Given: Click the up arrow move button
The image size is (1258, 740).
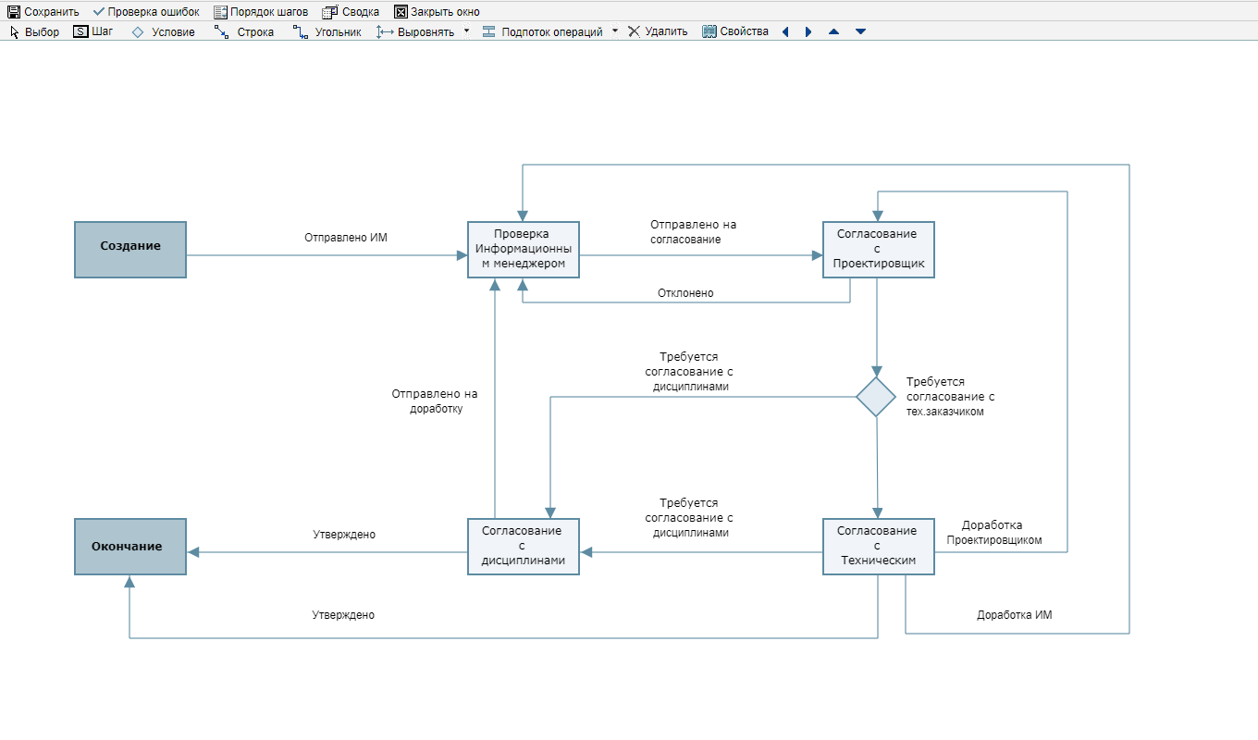Looking at the screenshot, I should pos(833,31).
